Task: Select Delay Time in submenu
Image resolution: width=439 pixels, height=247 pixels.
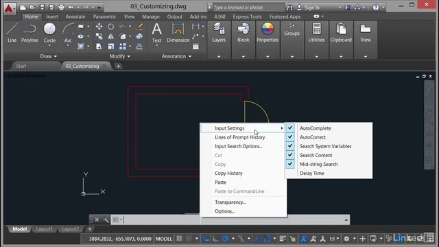Action: (x=329, y=173)
